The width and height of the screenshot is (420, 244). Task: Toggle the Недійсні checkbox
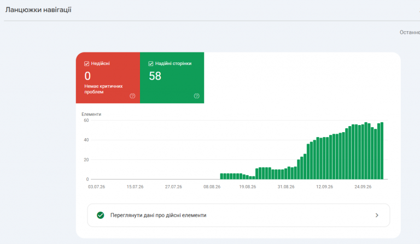[x=86, y=64]
